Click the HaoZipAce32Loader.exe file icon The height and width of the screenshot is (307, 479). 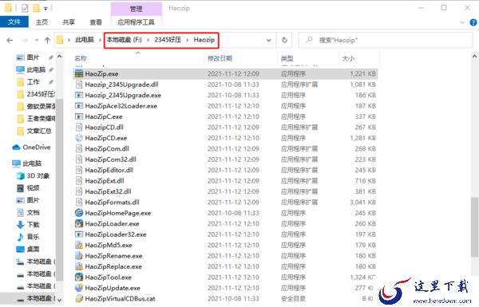pos(79,106)
